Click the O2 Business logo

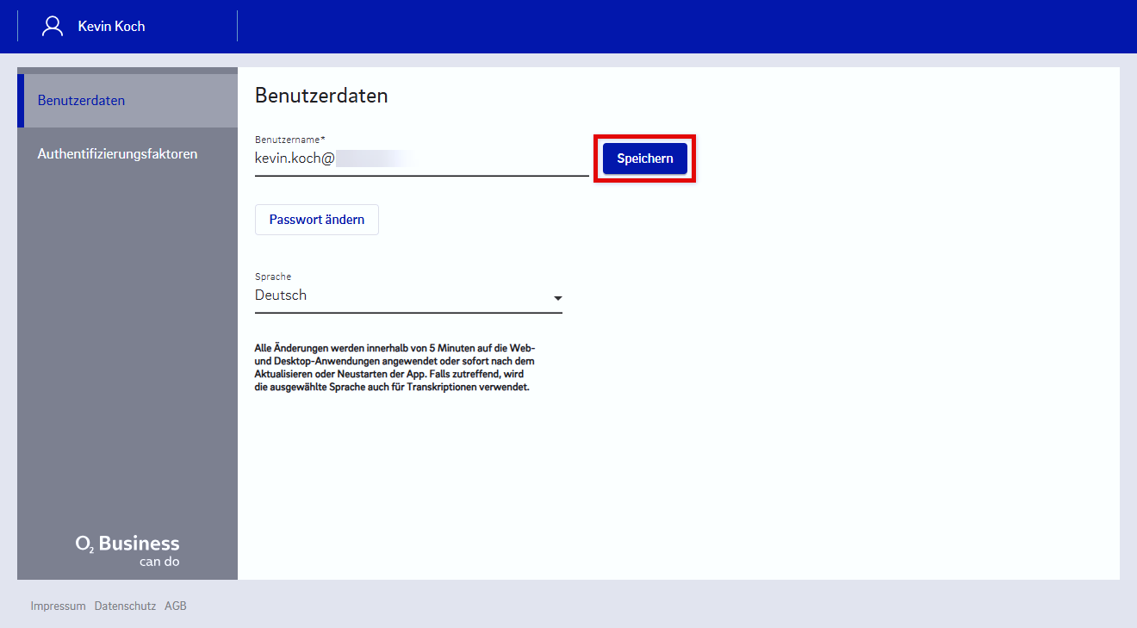tap(127, 544)
